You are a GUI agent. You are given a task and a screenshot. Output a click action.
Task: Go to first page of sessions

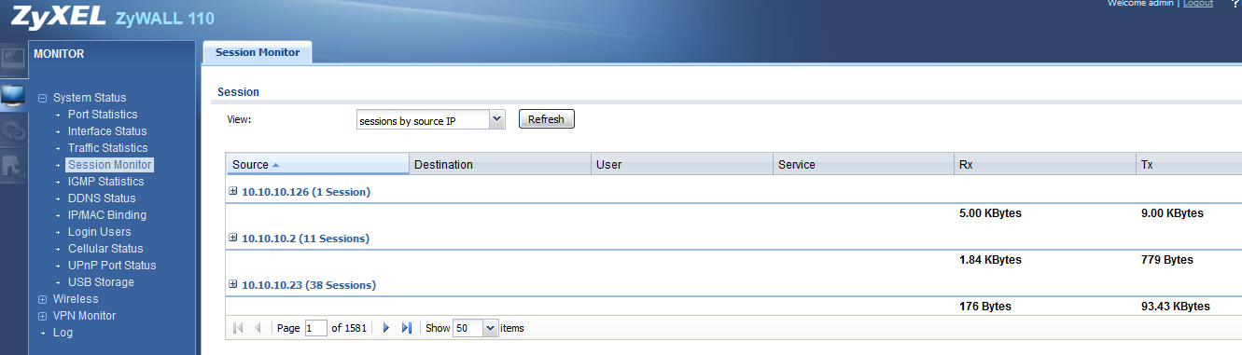[238, 328]
